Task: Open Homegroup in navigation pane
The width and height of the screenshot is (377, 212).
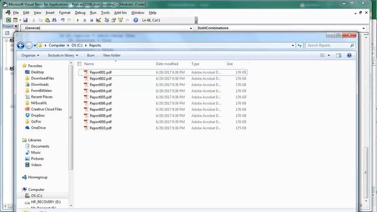Action: click(x=38, y=177)
